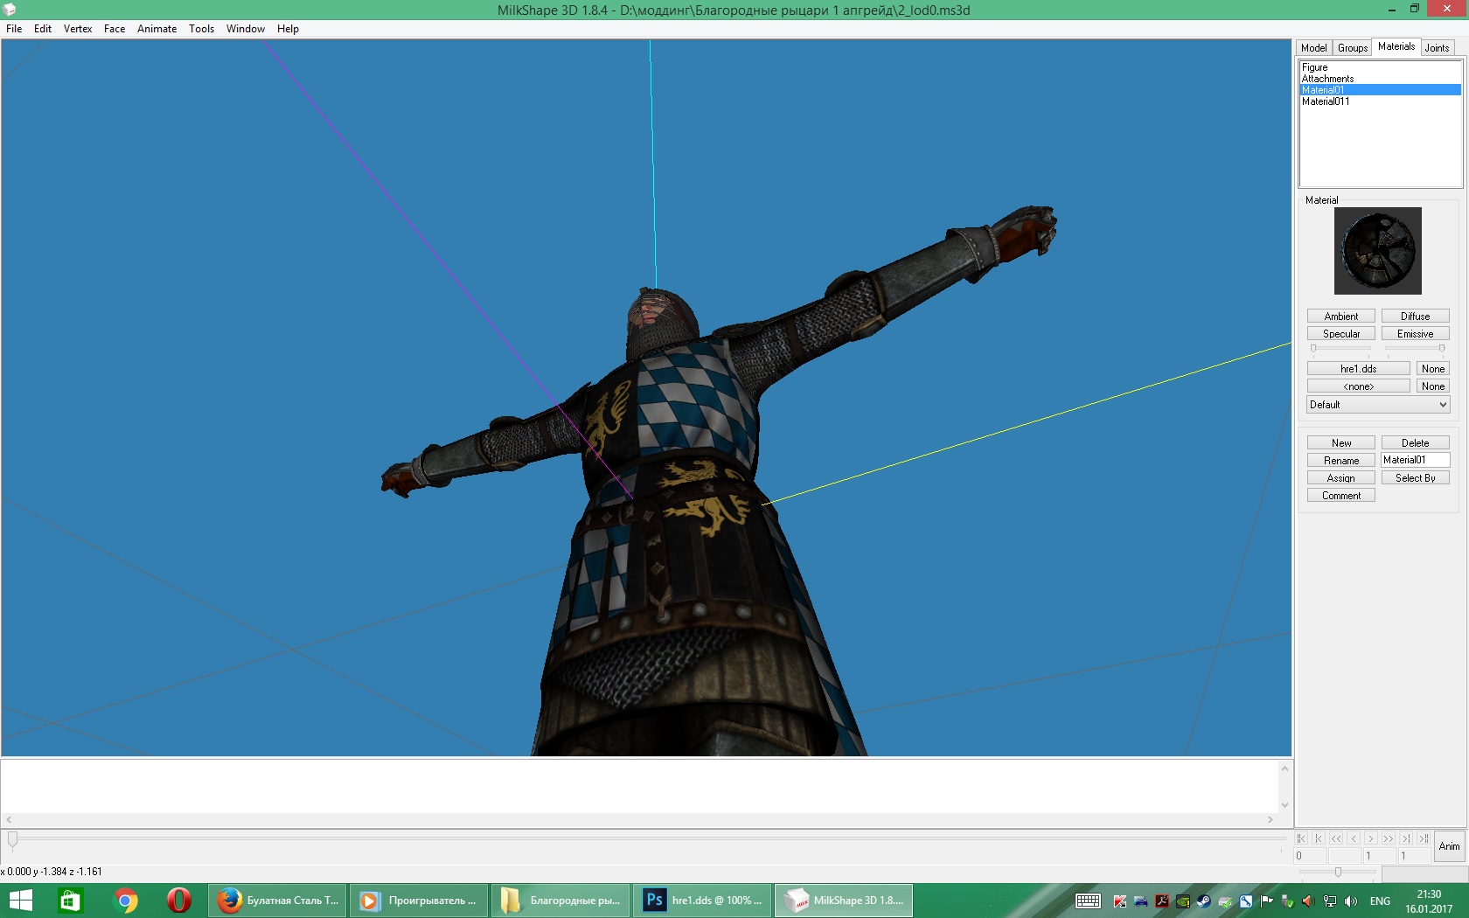Viewport: 1469px width, 918px height.
Task: Open Windows Store from the taskbar
Action: point(70,901)
